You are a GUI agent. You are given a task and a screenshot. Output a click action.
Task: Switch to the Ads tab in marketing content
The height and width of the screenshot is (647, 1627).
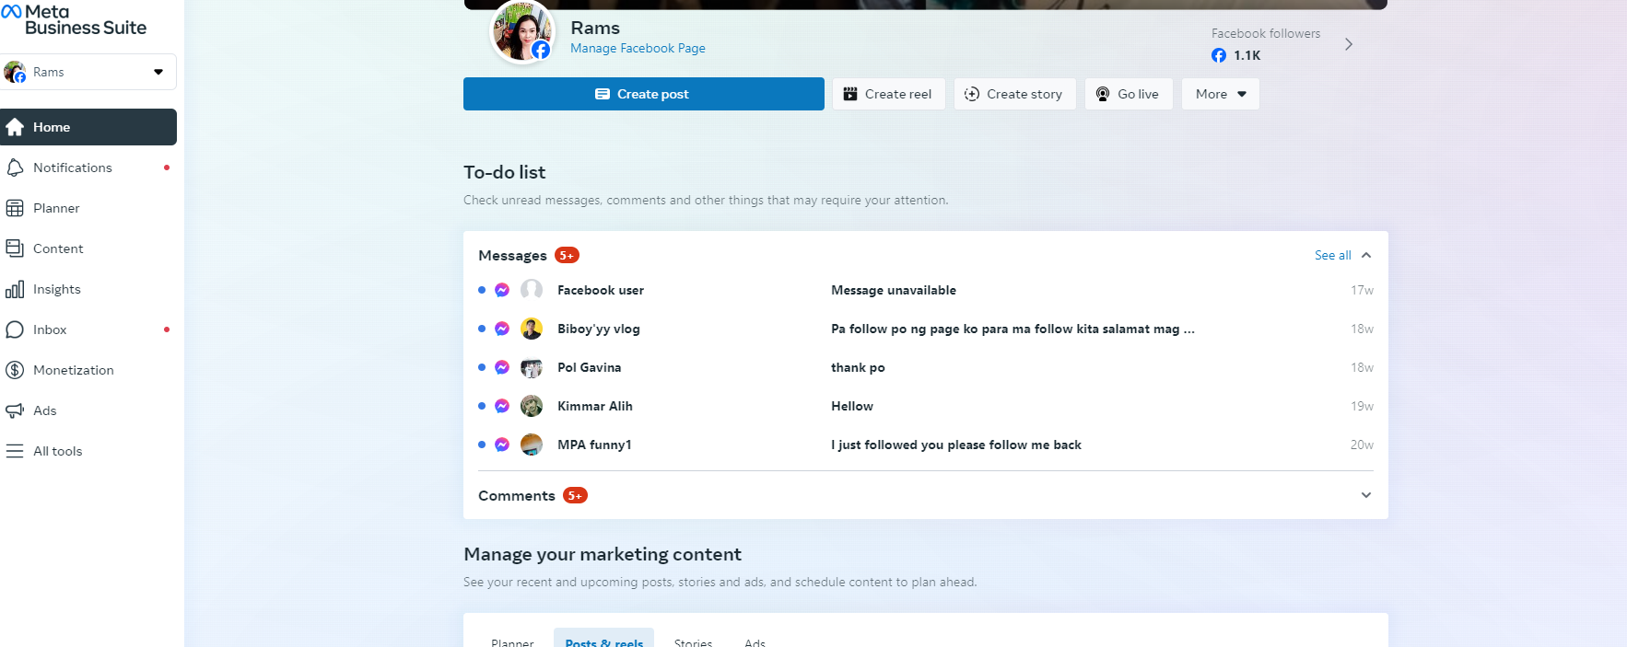click(755, 641)
